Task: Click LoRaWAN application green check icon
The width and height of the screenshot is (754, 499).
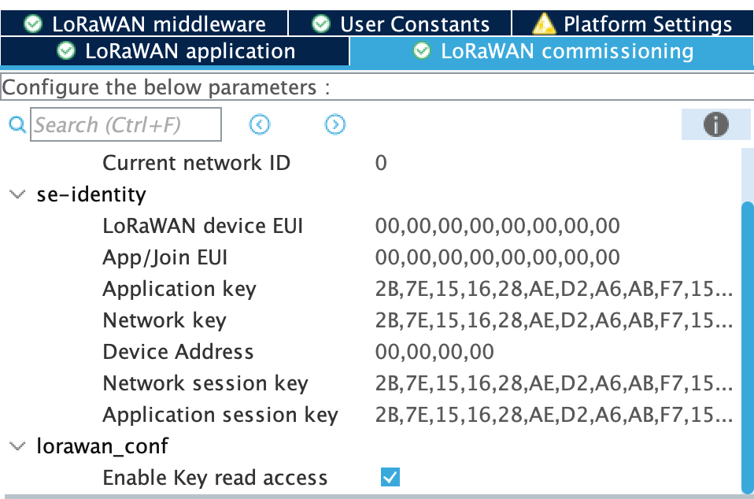Action: pos(67,52)
